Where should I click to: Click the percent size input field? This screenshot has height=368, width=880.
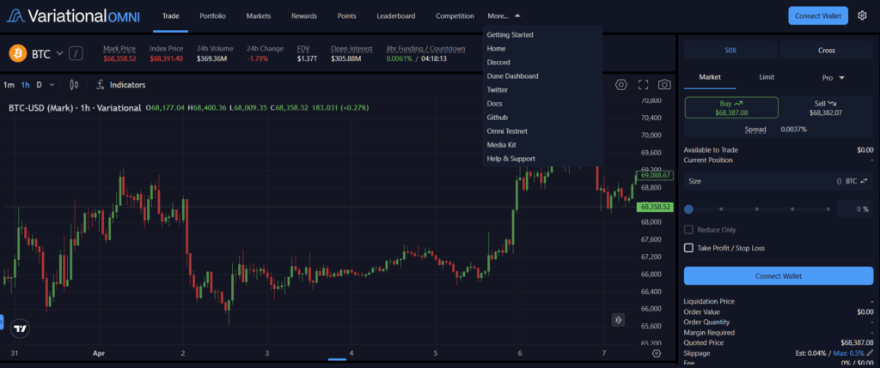tap(855, 209)
